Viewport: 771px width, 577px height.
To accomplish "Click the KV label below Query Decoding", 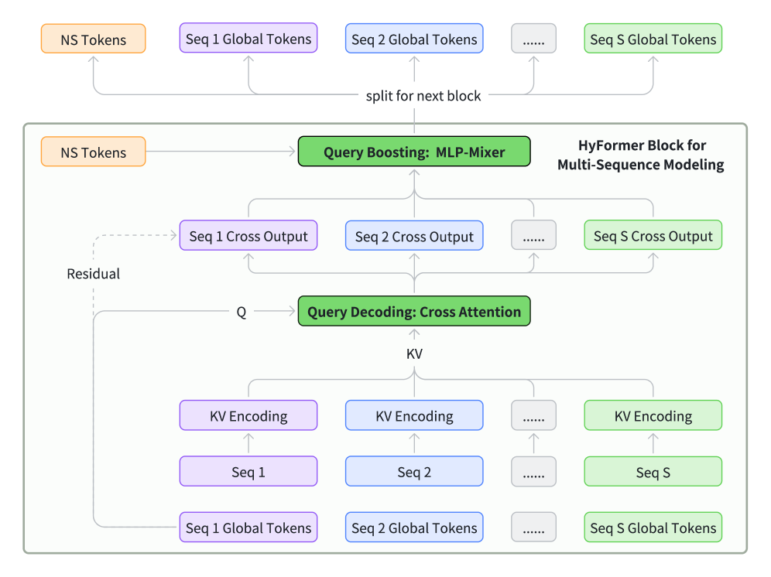I will tap(414, 353).
